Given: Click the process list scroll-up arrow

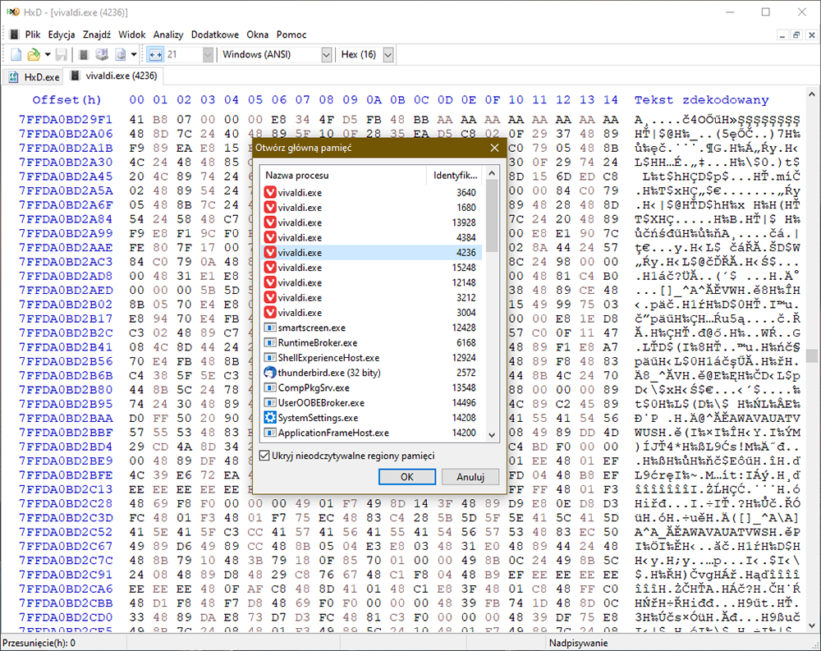Looking at the screenshot, I should [x=492, y=173].
